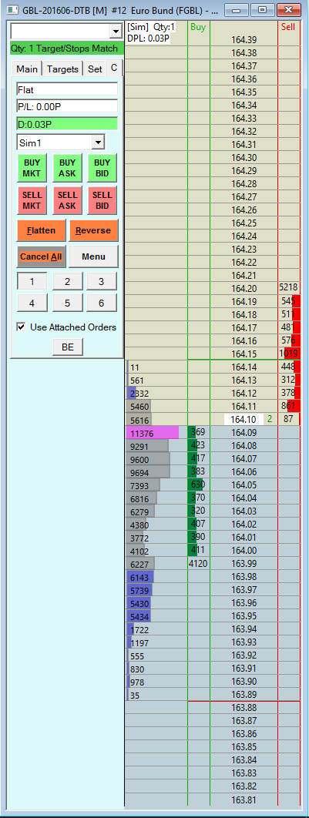The height and width of the screenshot is (818, 309).
Task: Select quantity preset 5
Action: coord(67,303)
